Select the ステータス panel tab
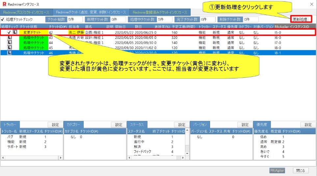The image size is (317, 176). (x=137, y=125)
